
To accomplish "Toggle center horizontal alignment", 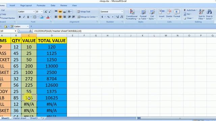I will [x=60, y=17].
